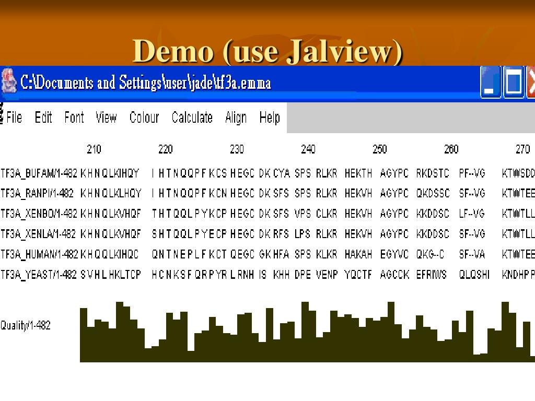
Task: Click column ruler marker 220
Action: coord(166,149)
